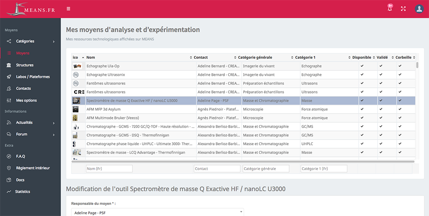The image size is (429, 216).
Task: Click the Mes options sliders icon
Action: pyautogui.click(x=9, y=100)
